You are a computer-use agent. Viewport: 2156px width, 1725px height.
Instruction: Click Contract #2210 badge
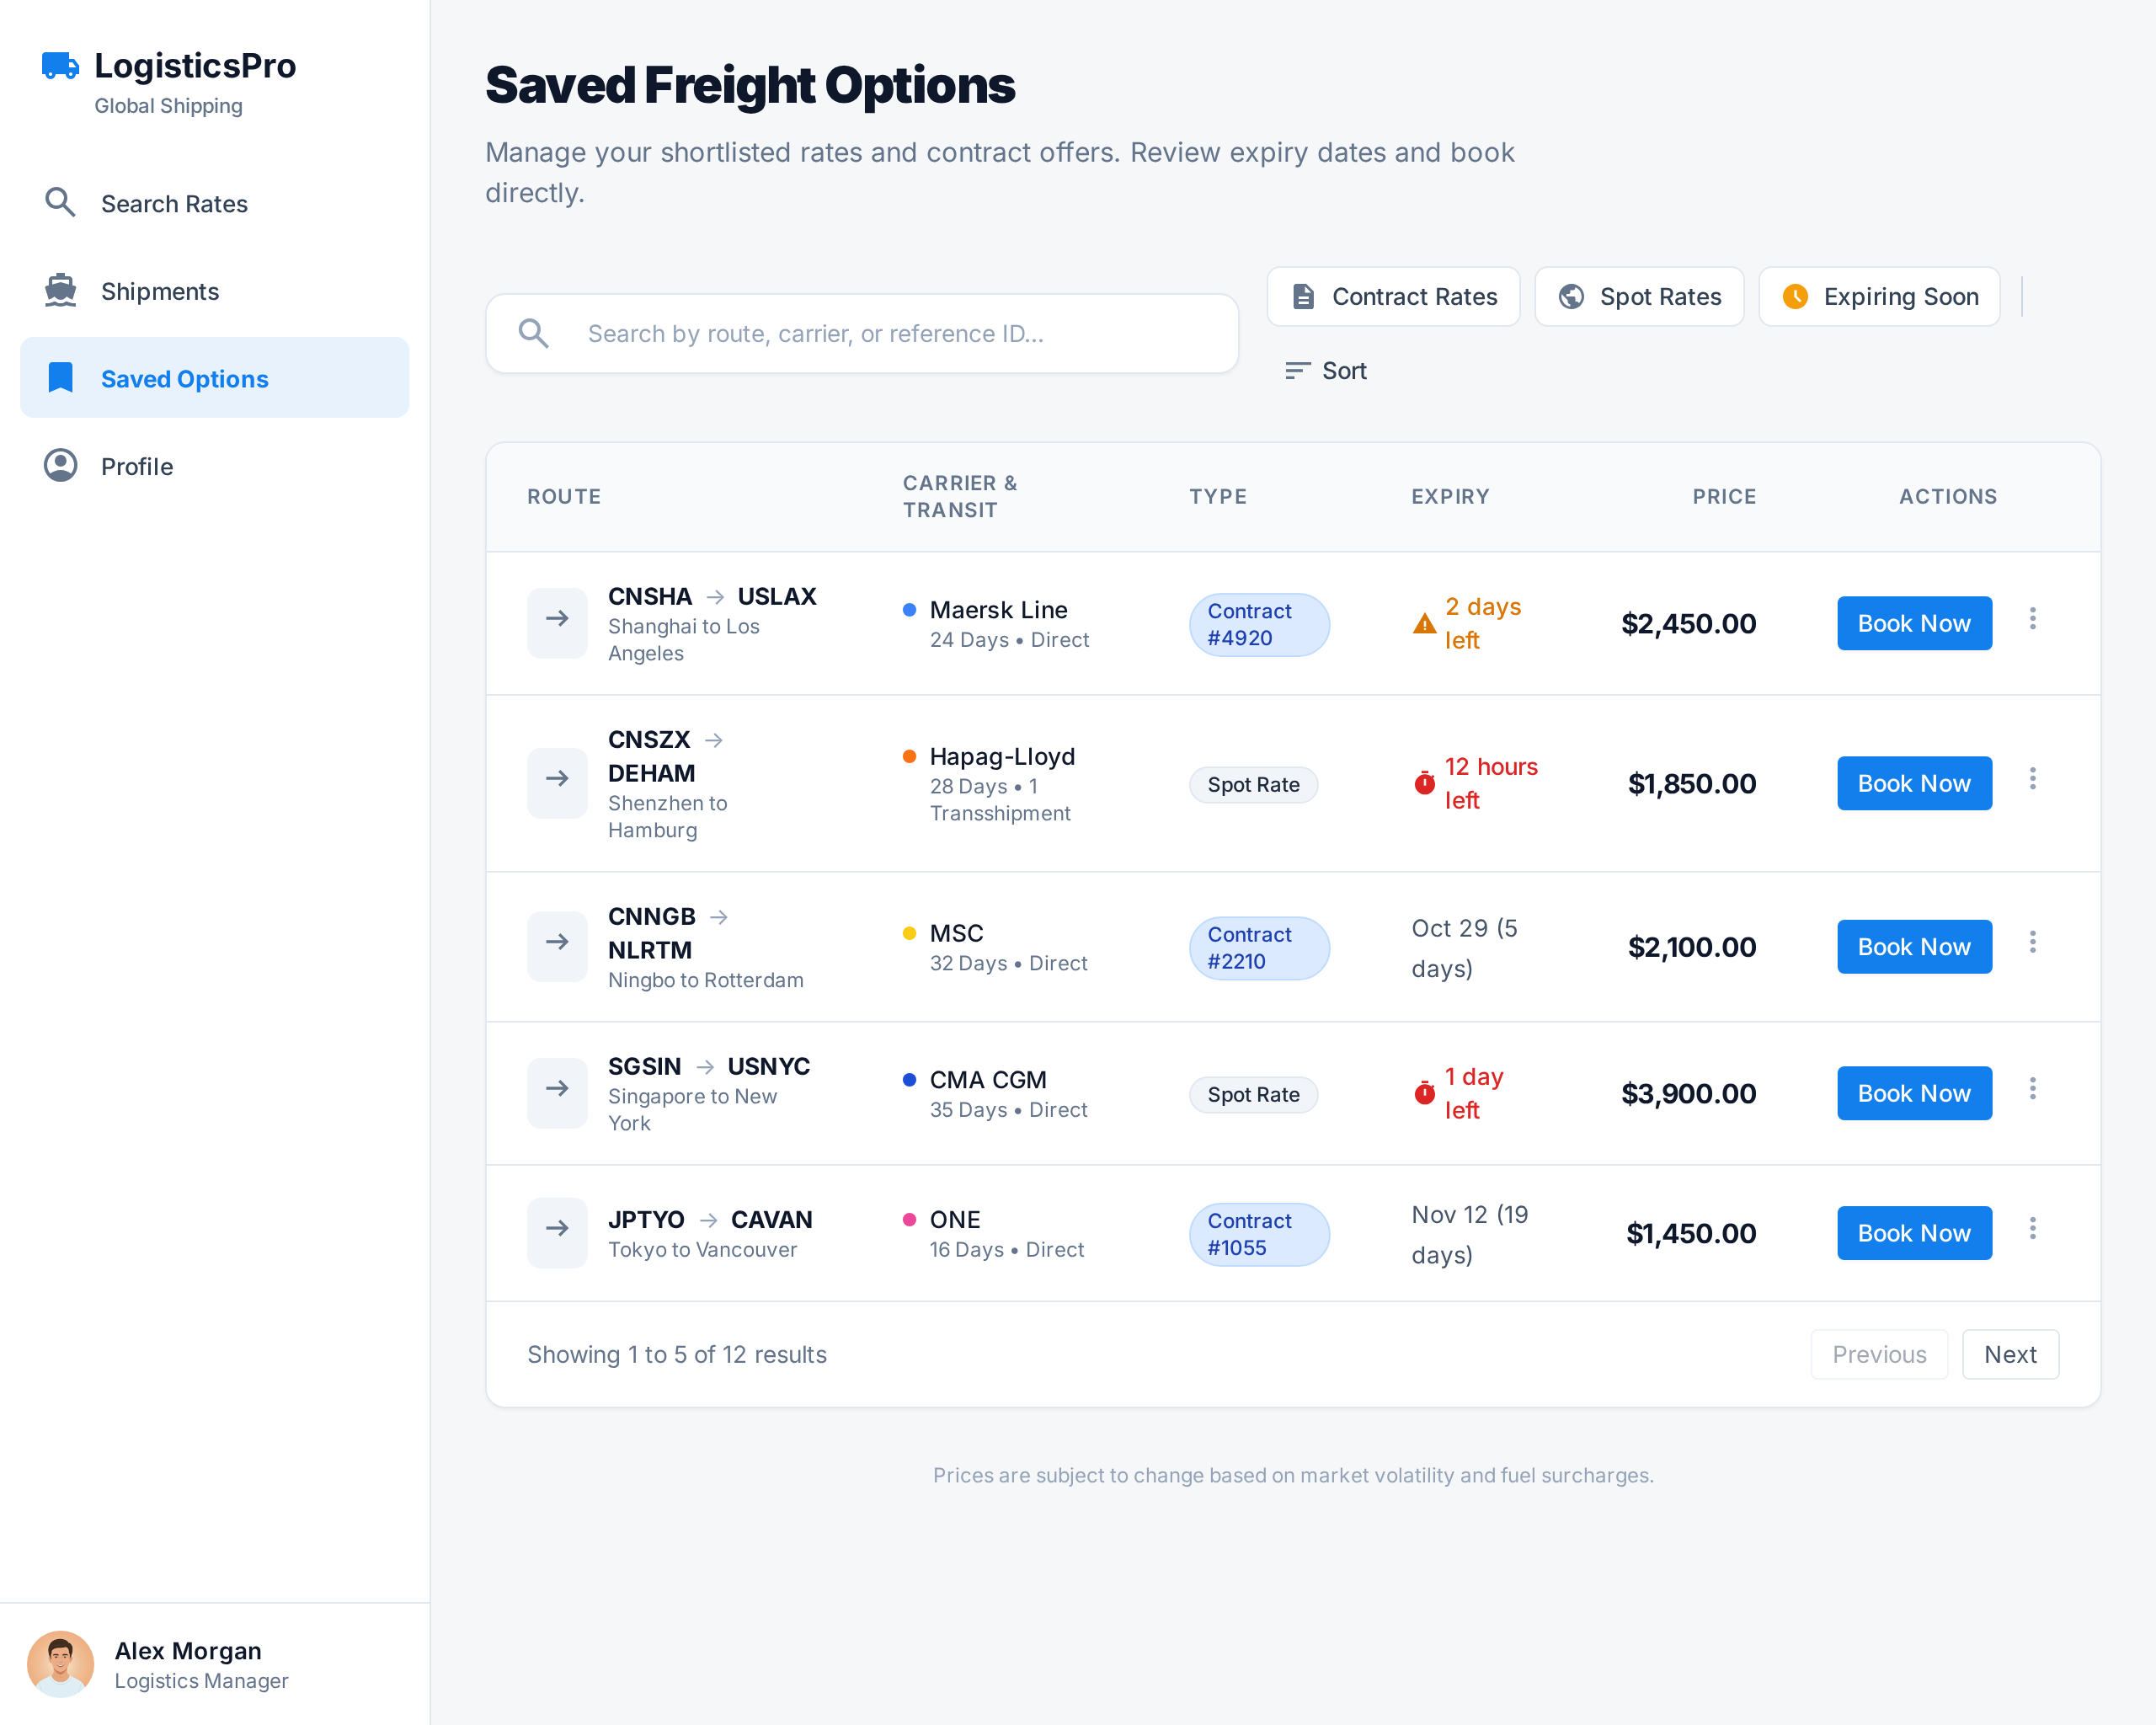point(1258,948)
